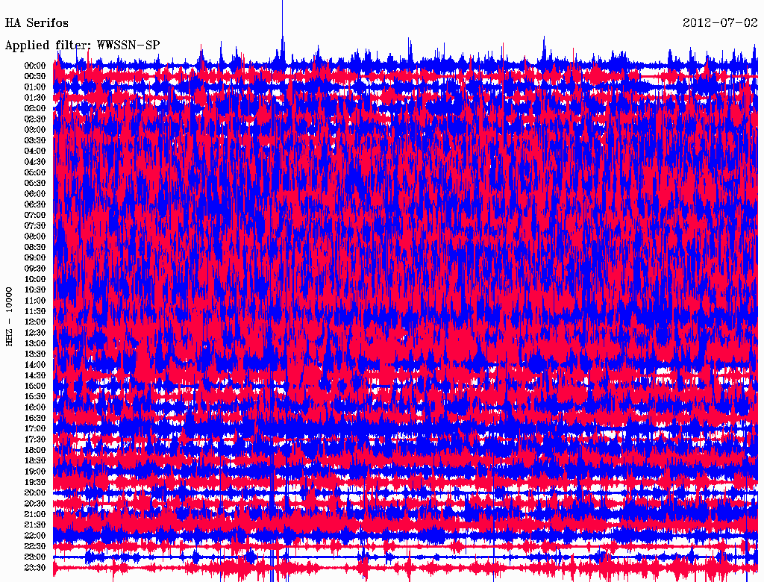The image size is (764, 582).
Task: Select the 17:00 row label
Action: (x=35, y=429)
